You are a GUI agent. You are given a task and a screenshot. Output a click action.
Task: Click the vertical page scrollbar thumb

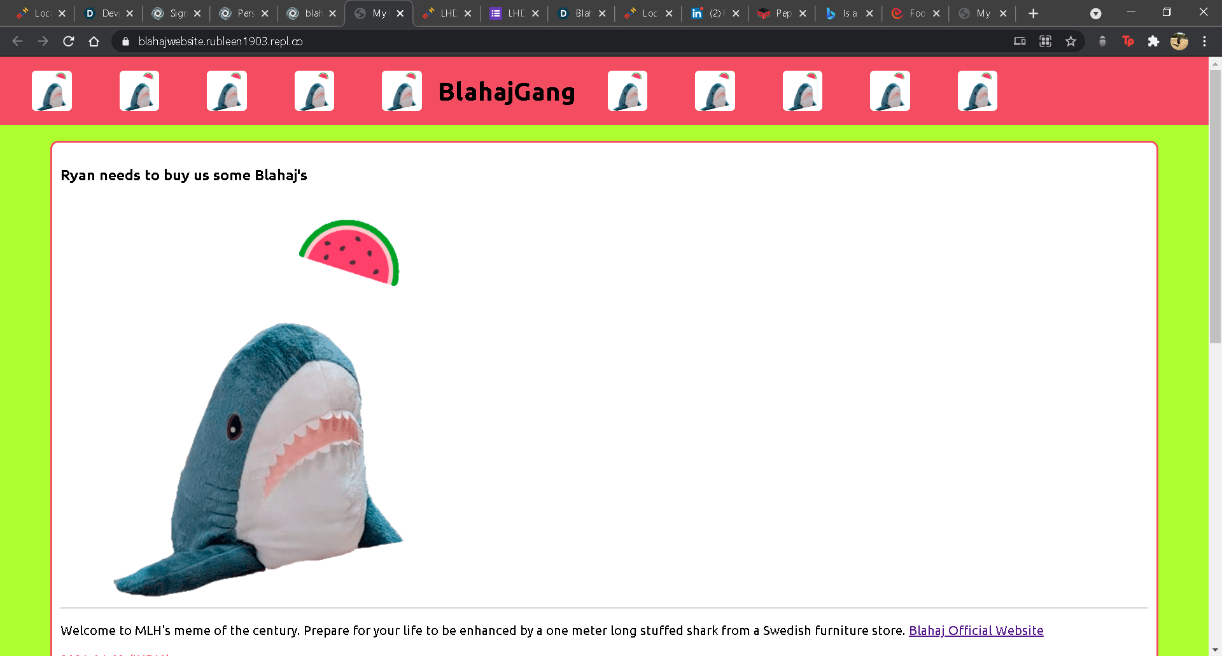pyautogui.click(x=1215, y=207)
